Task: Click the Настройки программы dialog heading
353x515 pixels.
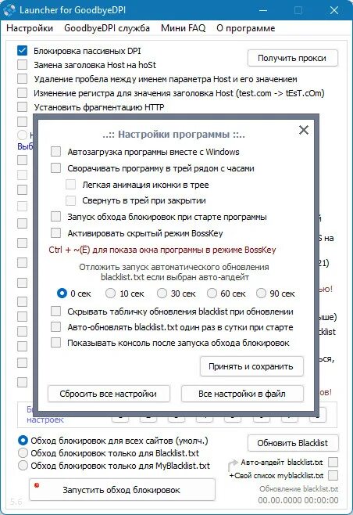Action: click(173, 135)
